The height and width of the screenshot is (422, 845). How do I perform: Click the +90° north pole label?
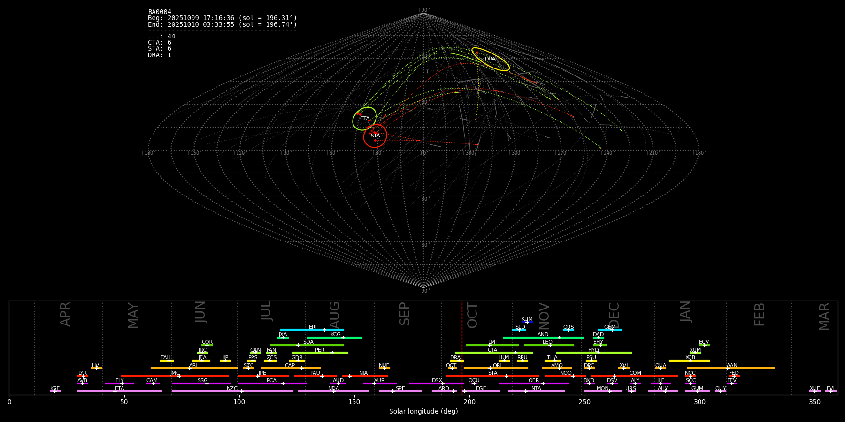click(423, 10)
